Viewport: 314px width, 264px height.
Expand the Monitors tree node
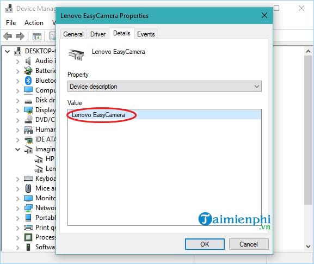(18, 199)
